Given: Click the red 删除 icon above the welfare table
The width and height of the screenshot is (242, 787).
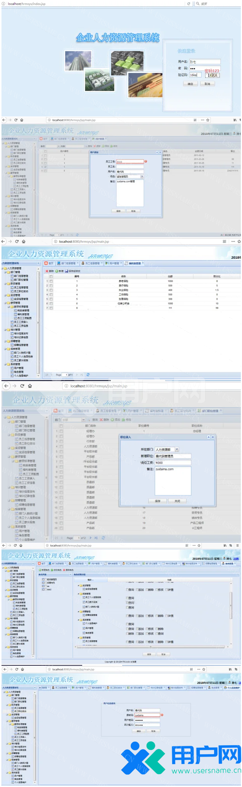Looking at the screenshot, I should click(x=47, y=271).
